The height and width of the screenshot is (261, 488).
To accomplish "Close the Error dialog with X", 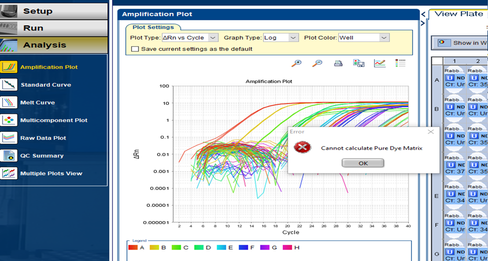I will pyautogui.click(x=430, y=132).
